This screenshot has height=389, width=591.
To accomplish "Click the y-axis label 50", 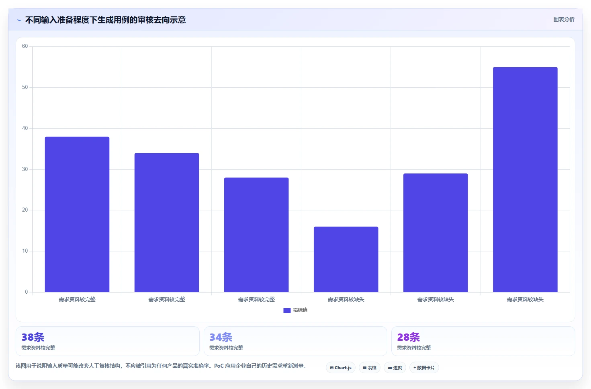I will [x=25, y=87].
